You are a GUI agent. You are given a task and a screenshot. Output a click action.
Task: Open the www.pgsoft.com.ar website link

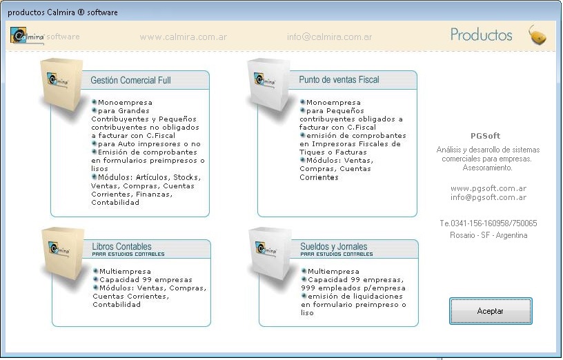point(488,188)
